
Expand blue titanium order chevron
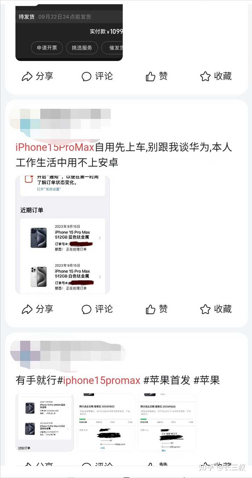pyautogui.click(x=100, y=238)
